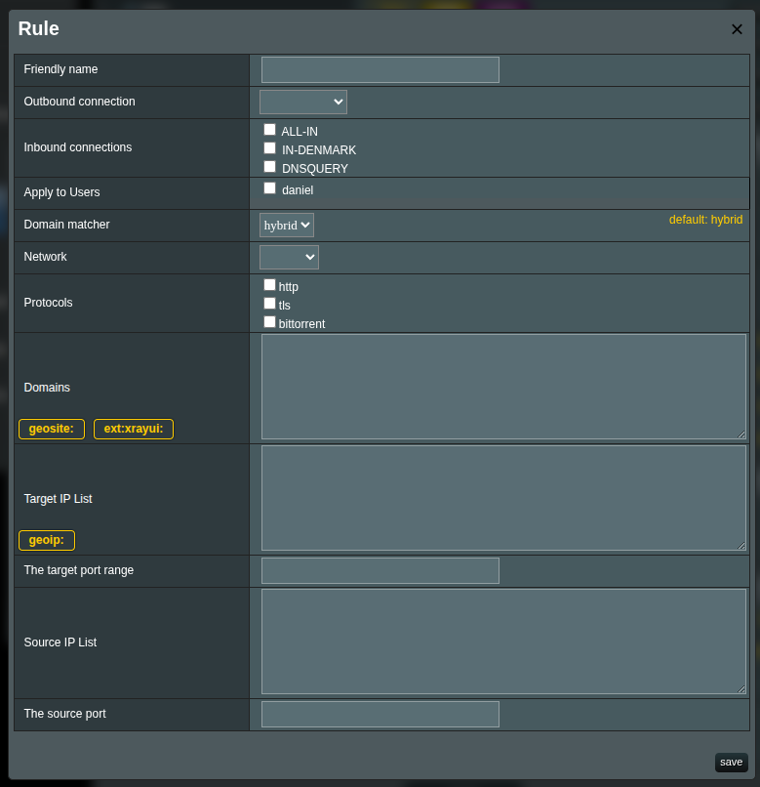Open the Network dropdown
The height and width of the screenshot is (787, 760).
[289, 257]
